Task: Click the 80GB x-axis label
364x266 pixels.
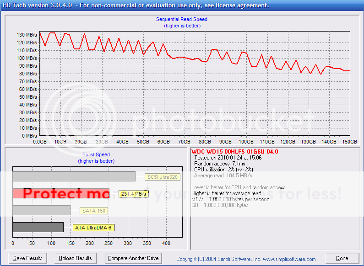Action: (205, 142)
